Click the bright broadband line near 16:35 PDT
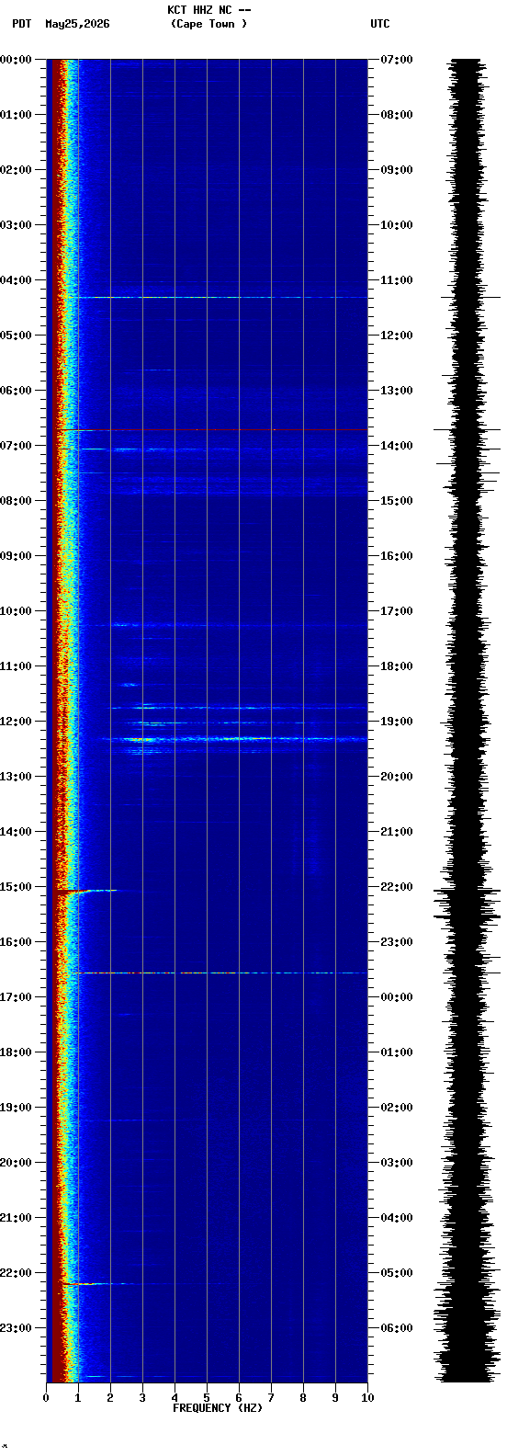This screenshot has height=1456, width=507. [x=220, y=973]
